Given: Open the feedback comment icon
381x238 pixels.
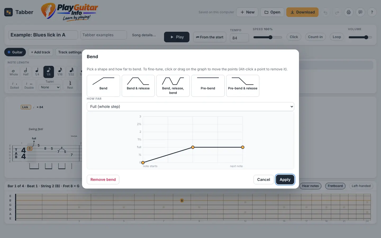Looking at the screenshot, I should 360,12.
